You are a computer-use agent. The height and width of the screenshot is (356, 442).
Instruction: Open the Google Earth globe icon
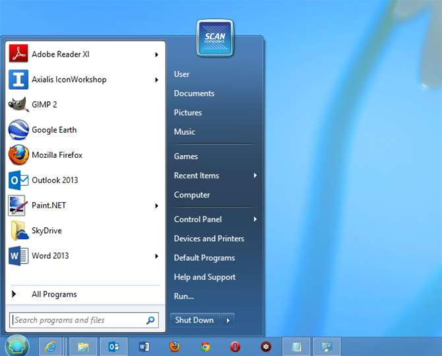pyautogui.click(x=18, y=130)
